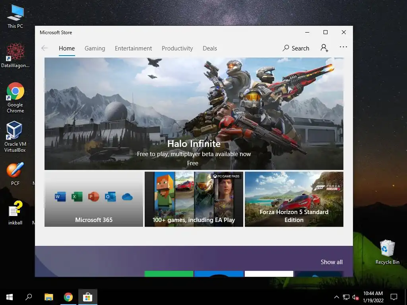Open the network status tray icon
The image size is (407, 305).
[346, 297]
